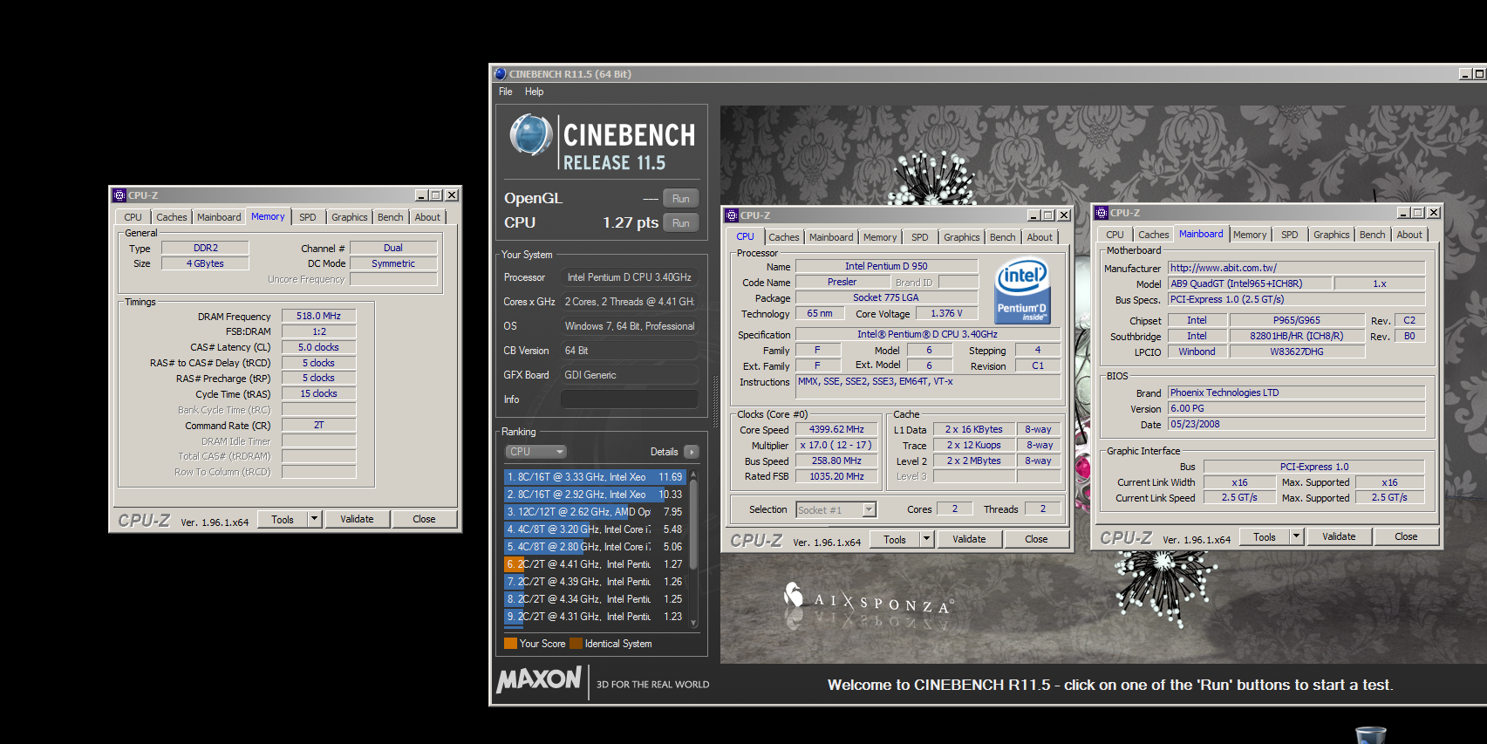Open the Help menu in Cinebench
This screenshot has width=1487, height=744.
[534, 92]
